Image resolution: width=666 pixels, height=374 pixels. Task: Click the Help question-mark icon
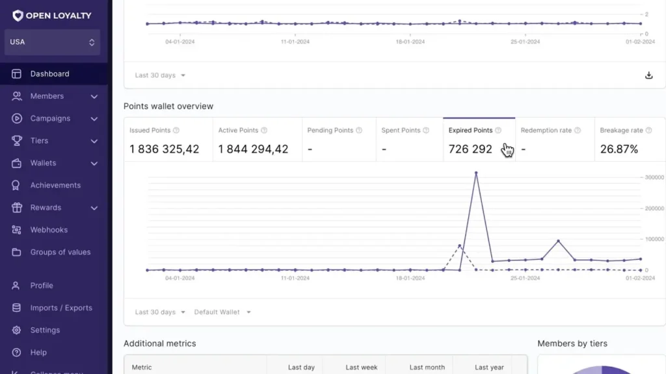(x=16, y=353)
